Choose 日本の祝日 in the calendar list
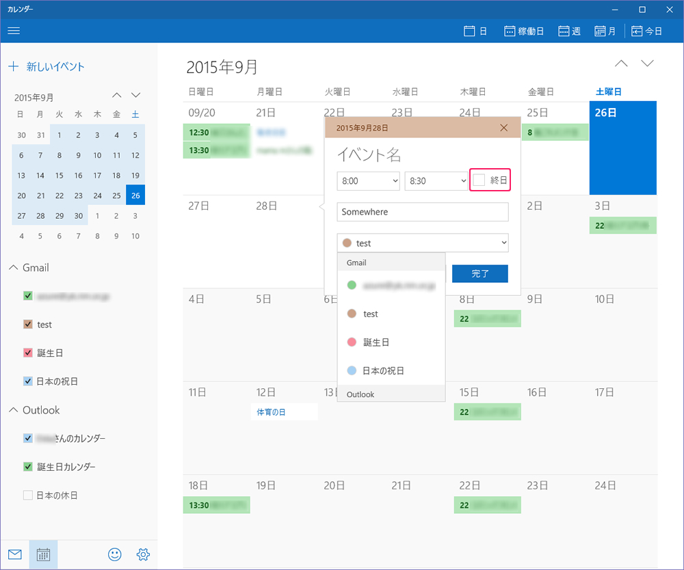The width and height of the screenshot is (684, 570). [391, 371]
